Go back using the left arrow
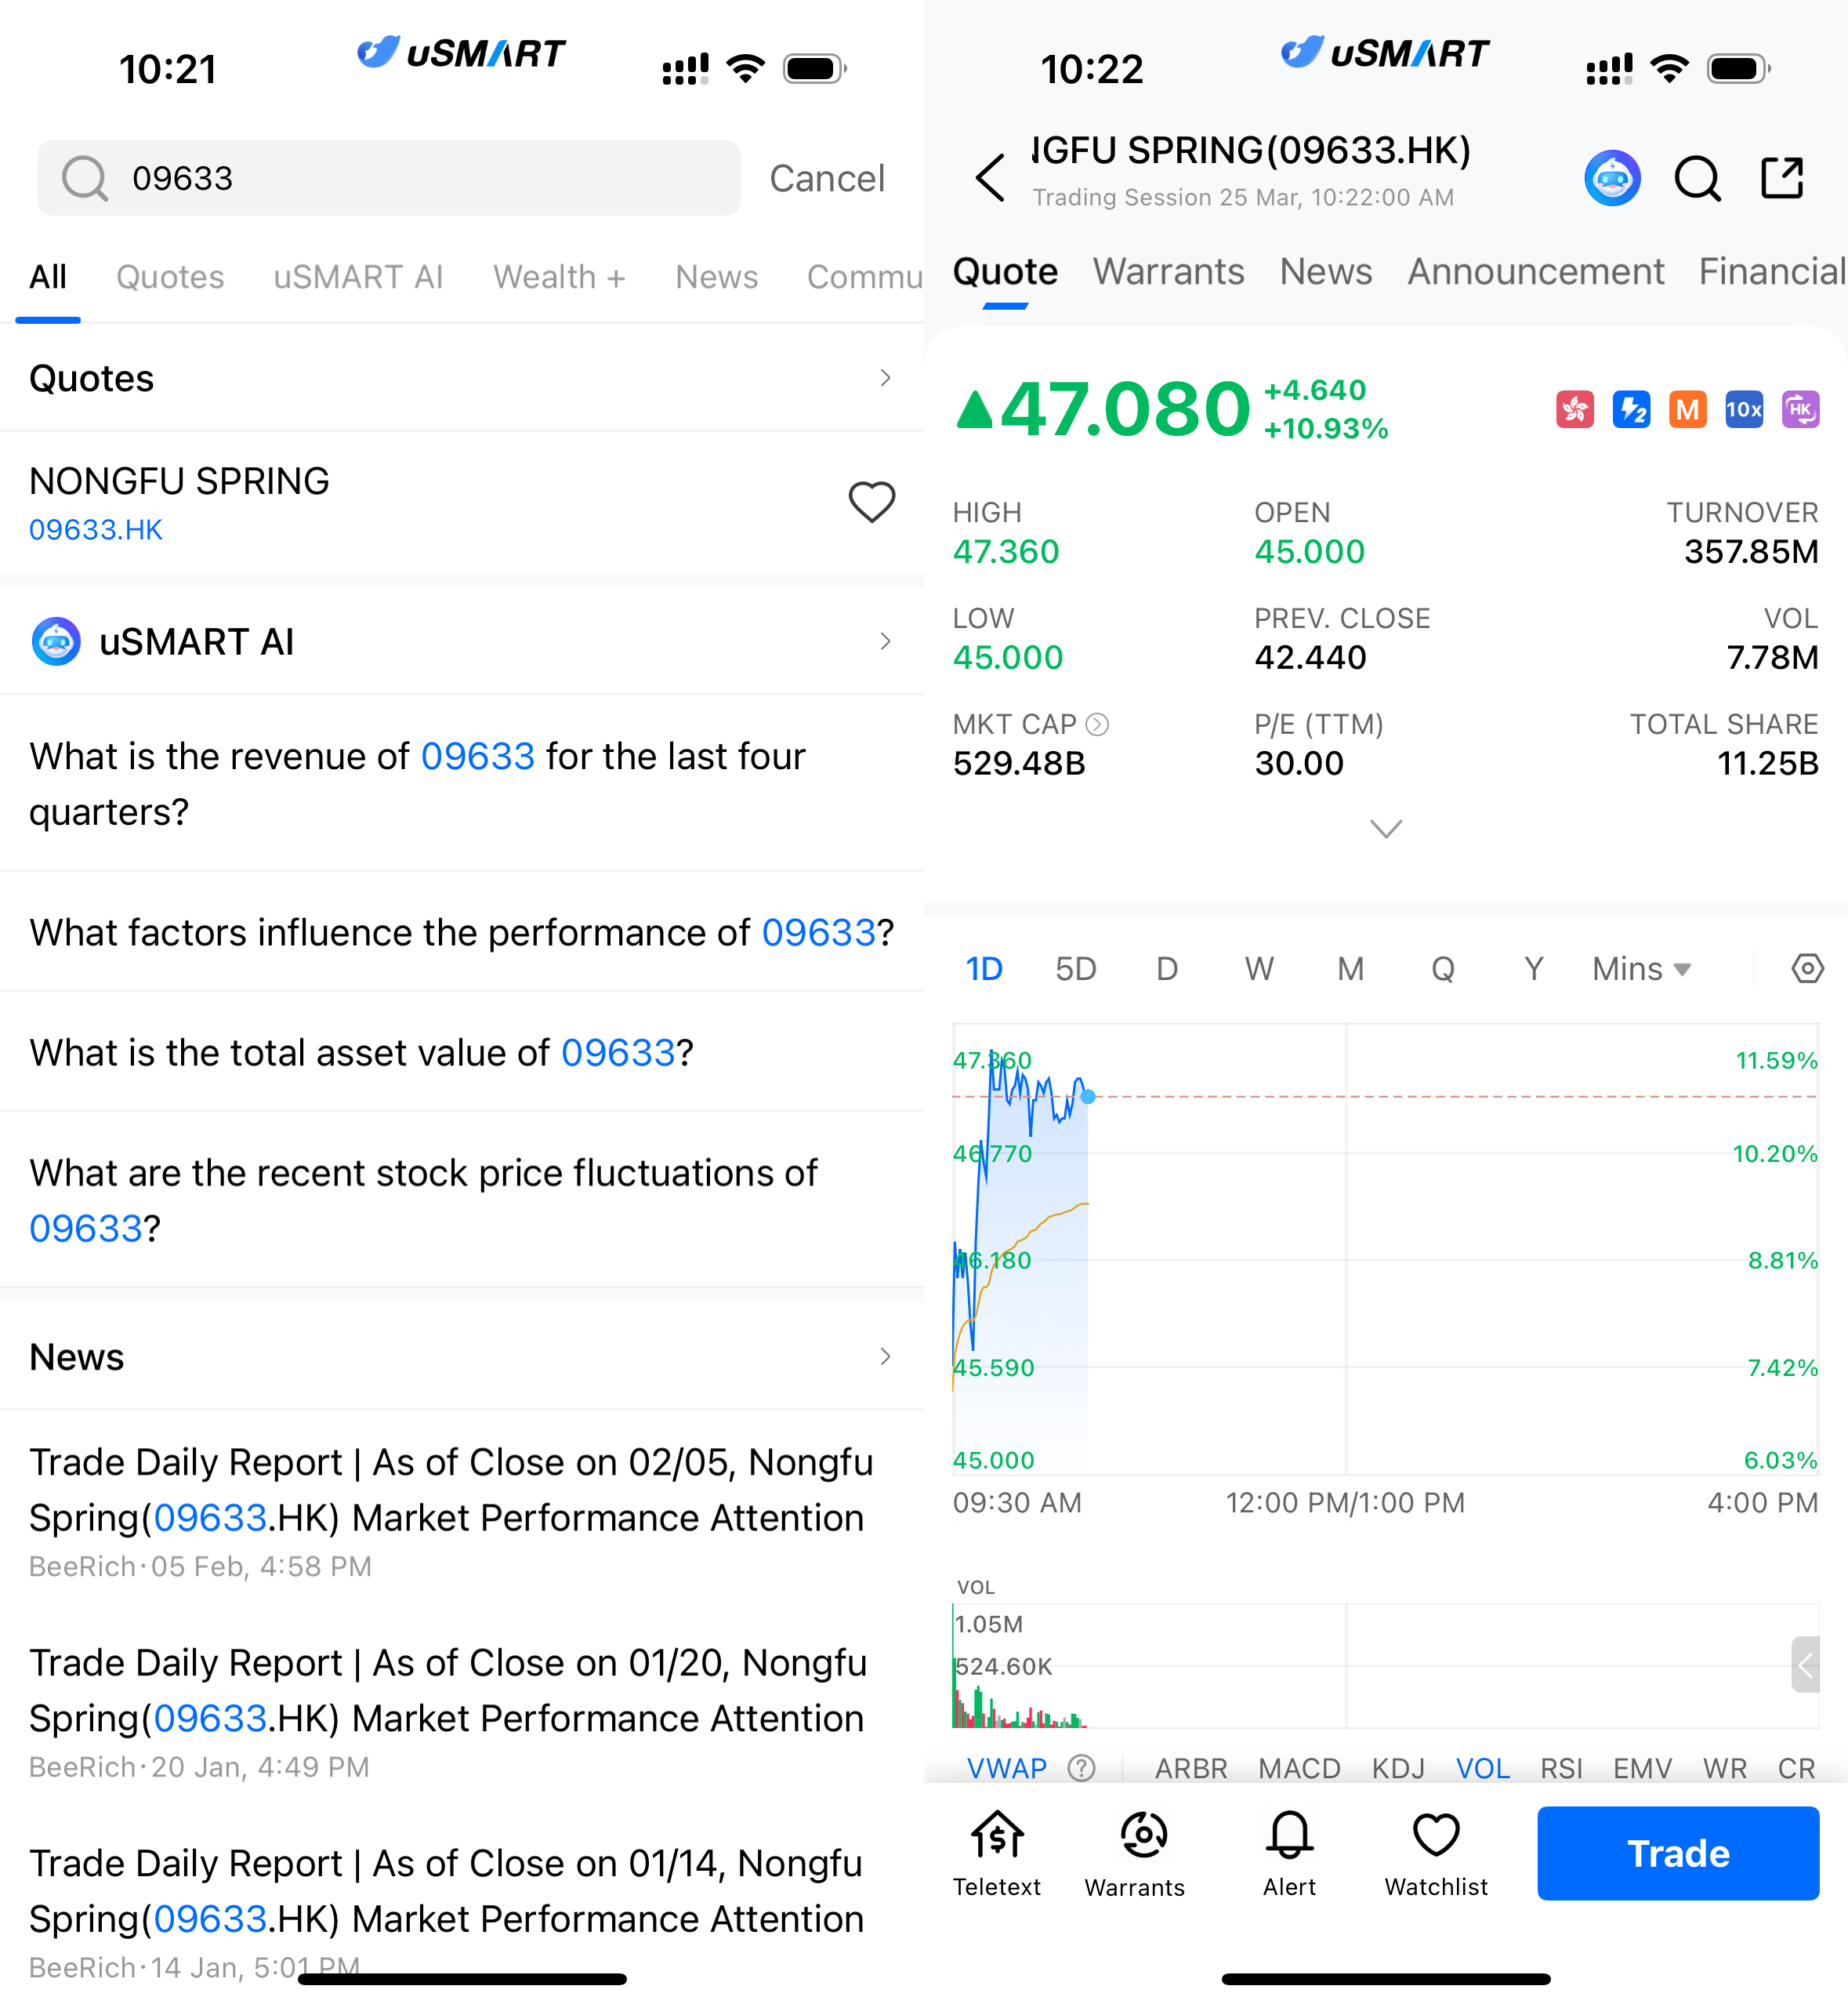 (989, 179)
